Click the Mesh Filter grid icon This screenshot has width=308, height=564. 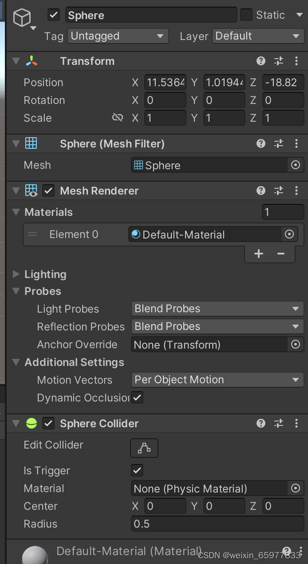(x=31, y=143)
